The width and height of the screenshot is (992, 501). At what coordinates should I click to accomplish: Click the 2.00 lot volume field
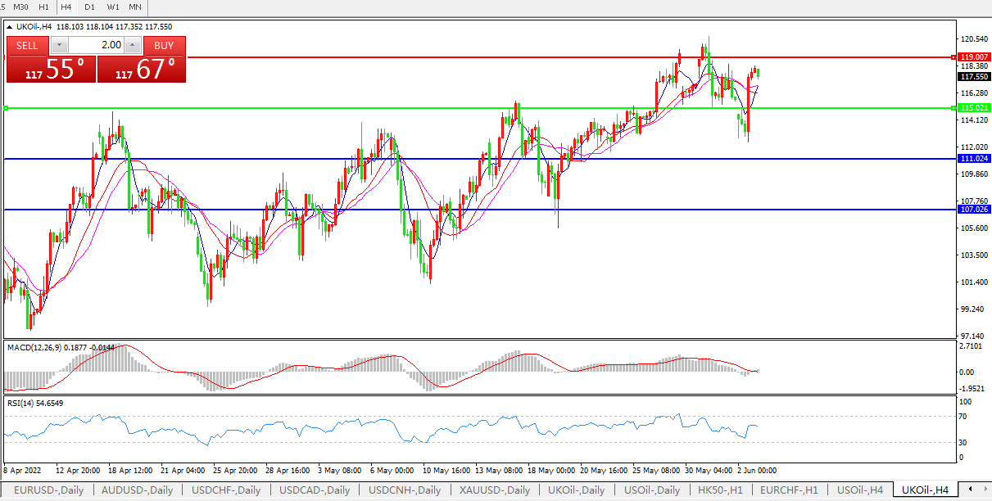point(95,46)
